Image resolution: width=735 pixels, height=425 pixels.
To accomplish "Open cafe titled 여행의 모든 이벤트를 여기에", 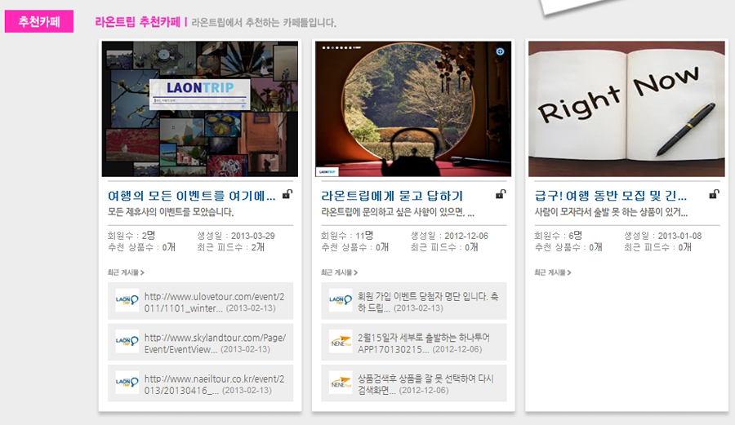I will pyautogui.click(x=191, y=196).
